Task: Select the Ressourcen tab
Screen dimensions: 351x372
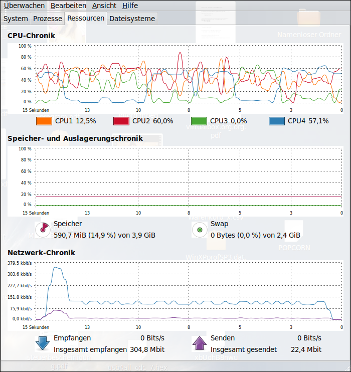Action: pyautogui.click(x=86, y=18)
